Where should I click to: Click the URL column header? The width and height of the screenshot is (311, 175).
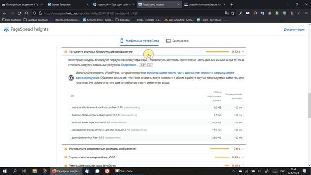pos(72,96)
